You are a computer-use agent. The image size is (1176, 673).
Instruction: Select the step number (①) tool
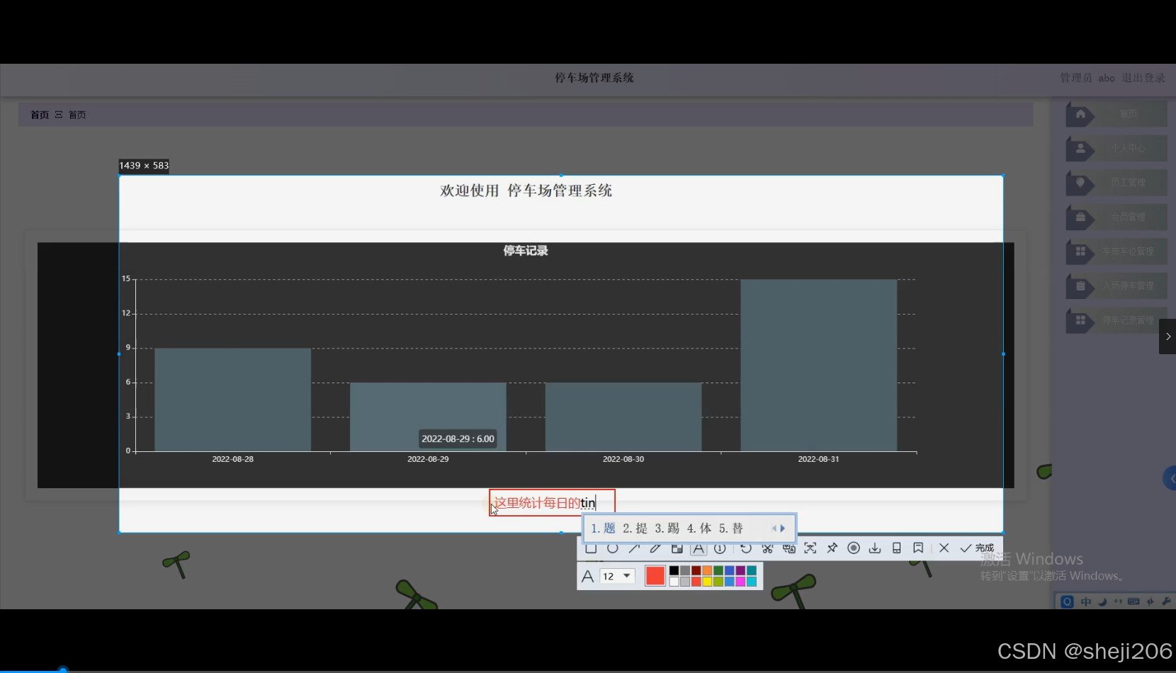(x=720, y=548)
